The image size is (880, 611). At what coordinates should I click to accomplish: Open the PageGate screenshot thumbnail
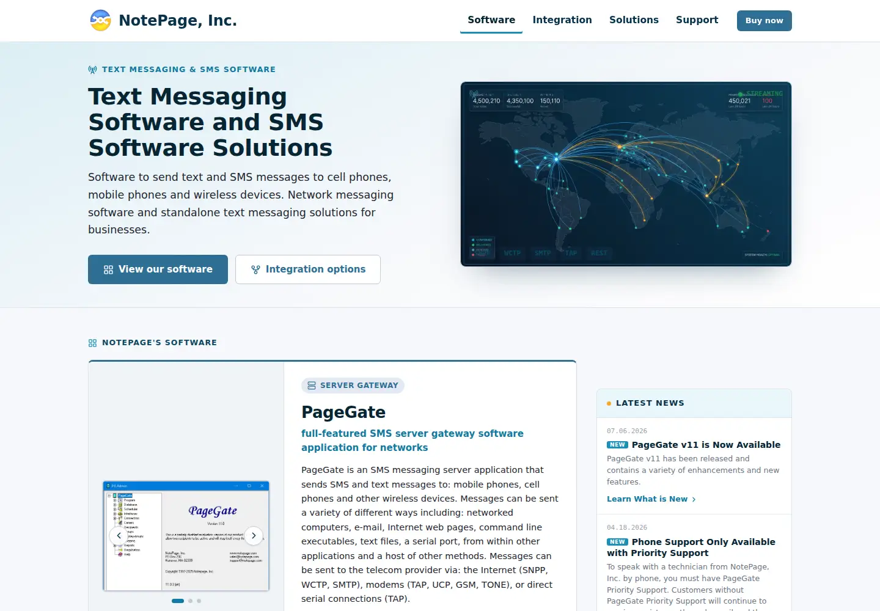186,536
